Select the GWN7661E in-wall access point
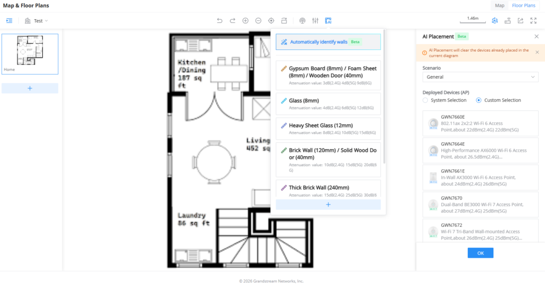The image size is (545, 287). click(481, 177)
